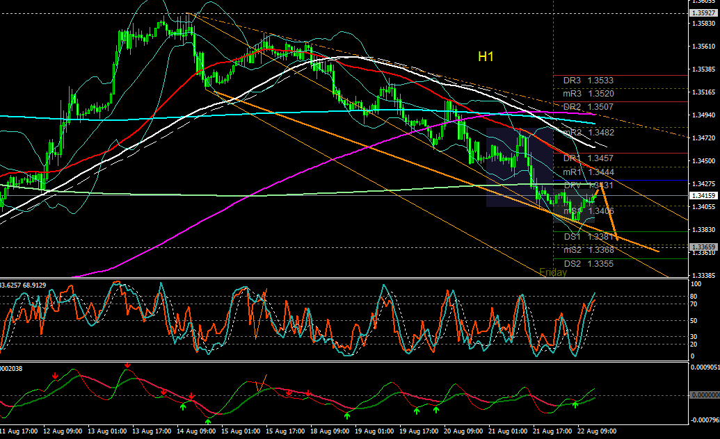Select the 22 Aug 09:00 time label
720x439 pixels.
pyautogui.click(x=596, y=431)
